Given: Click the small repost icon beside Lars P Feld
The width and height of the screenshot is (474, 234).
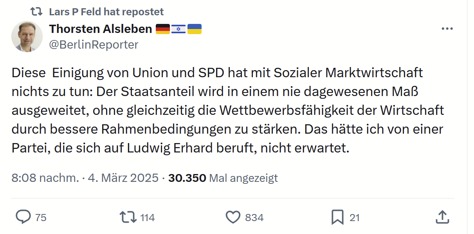Looking at the screenshot, I should 36,12.
